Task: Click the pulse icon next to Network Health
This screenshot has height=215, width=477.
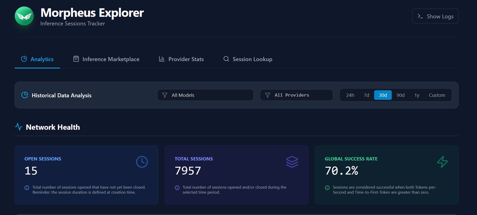Action: pyautogui.click(x=19, y=127)
